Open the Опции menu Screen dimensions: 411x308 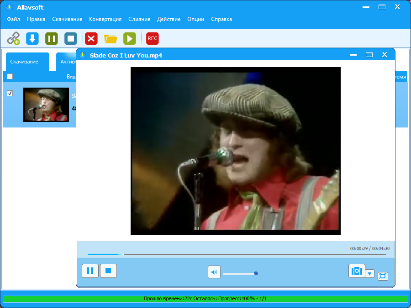click(x=195, y=19)
